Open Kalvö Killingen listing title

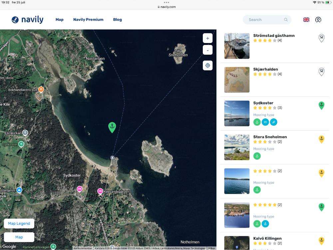pos(267,239)
